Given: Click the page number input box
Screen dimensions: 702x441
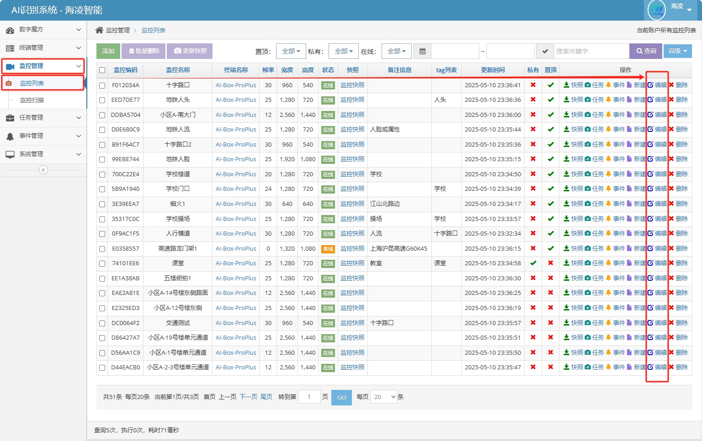Looking at the screenshot, I should click(x=309, y=397).
